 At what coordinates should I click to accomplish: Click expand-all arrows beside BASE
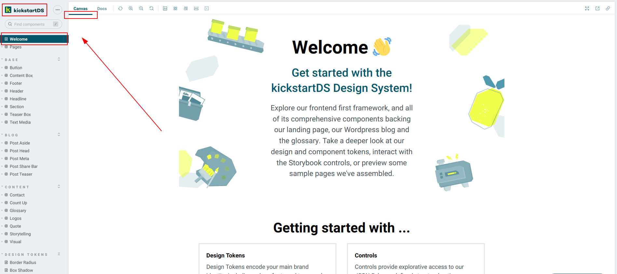coord(59,59)
